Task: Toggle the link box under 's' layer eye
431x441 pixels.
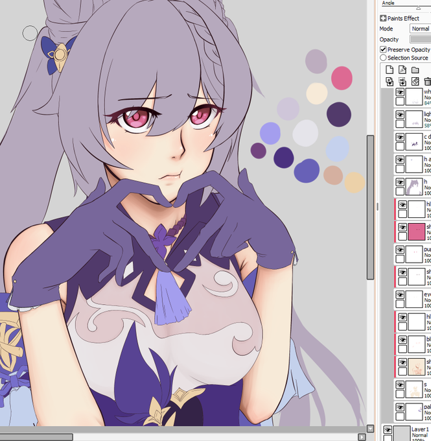Action: click(x=400, y=394)
